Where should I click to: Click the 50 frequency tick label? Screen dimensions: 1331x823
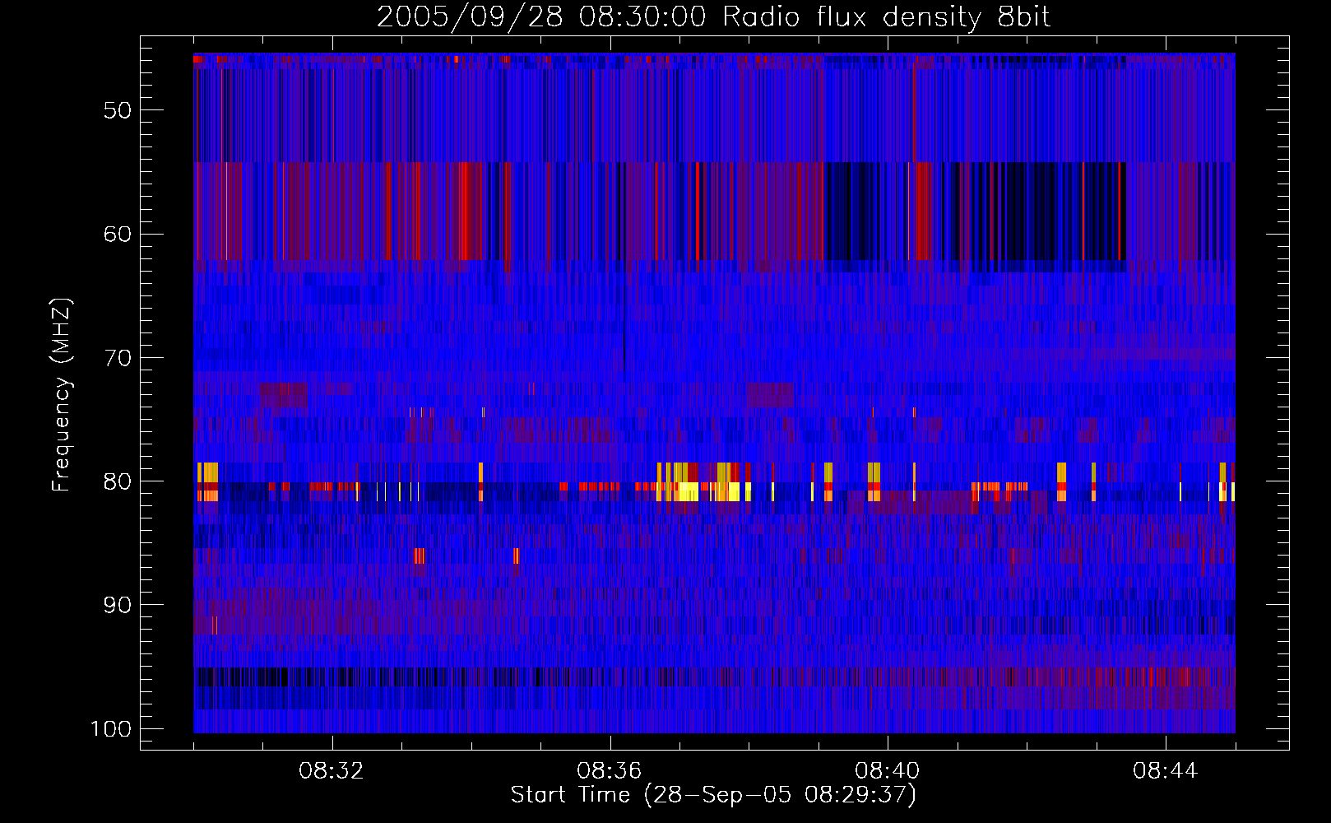118,110
